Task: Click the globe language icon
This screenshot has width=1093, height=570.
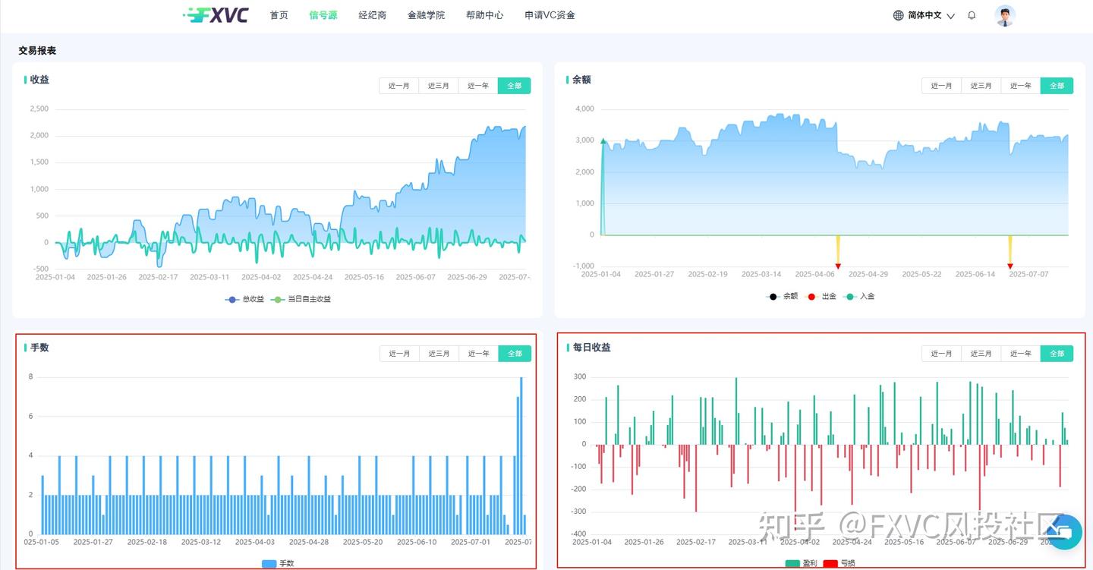Action: pos(899,14)
